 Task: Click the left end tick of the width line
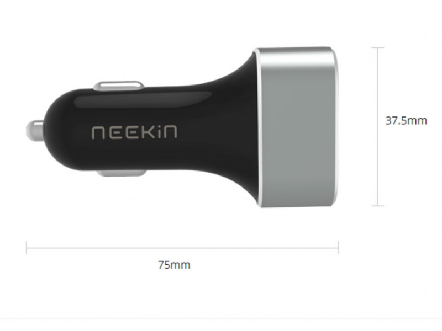pos(27,248)
